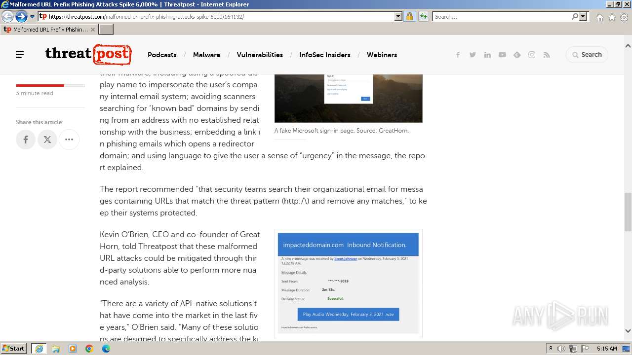Open Windows Explorer folder in taskbar

56,349
